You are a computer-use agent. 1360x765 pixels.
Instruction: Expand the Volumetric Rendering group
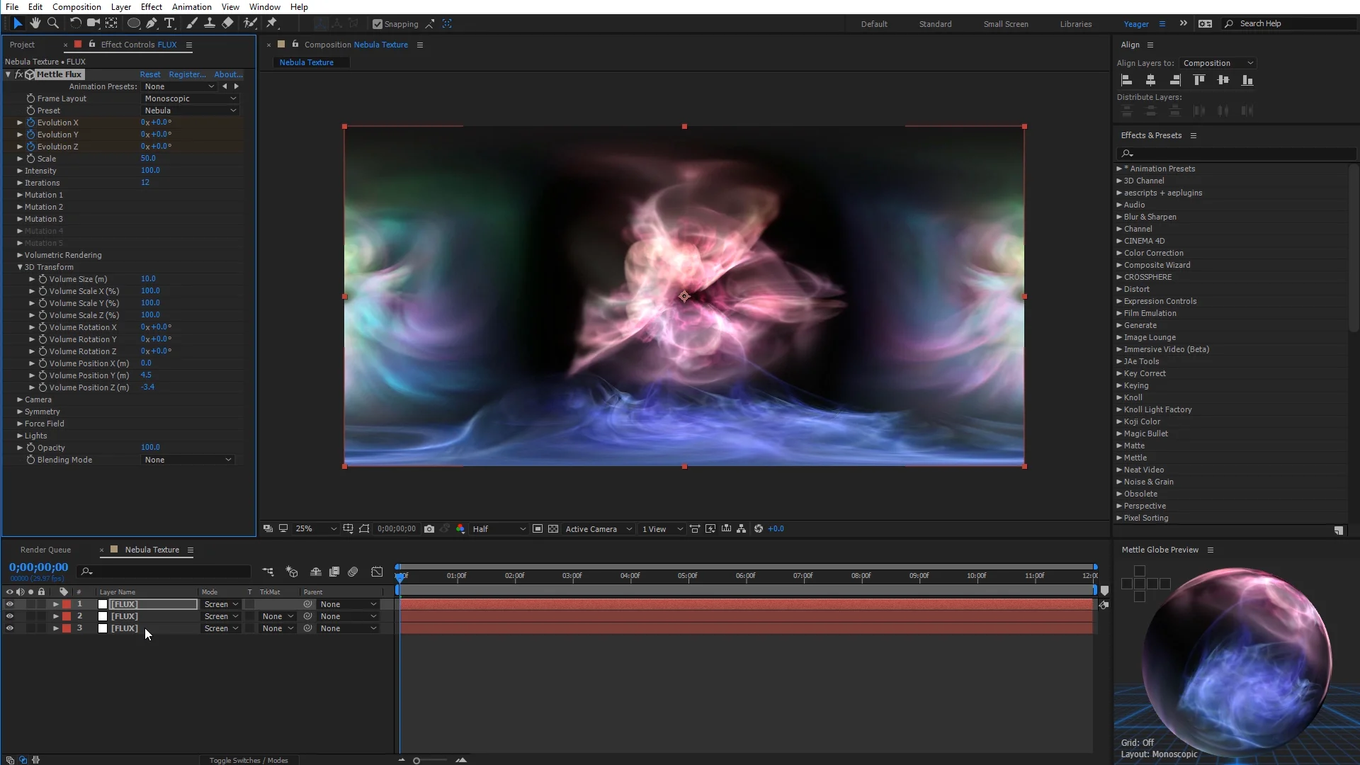(x=20, y=255)
